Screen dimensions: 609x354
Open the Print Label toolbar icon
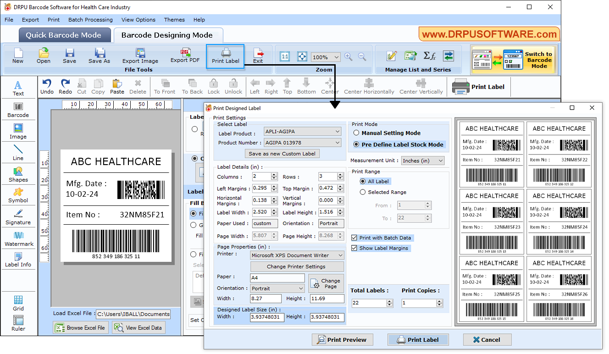point(225,55)
